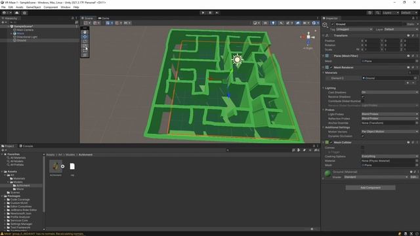Select the Transform tool in Scene toolbar
Viewport: 420px width, 236px height.
(x=85, y=55)
